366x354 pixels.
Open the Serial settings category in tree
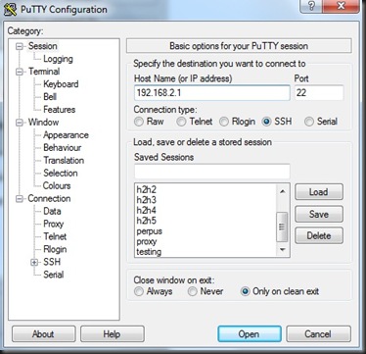click(54, 275)
